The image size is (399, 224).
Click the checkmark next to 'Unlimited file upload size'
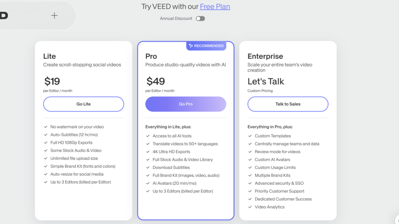(x=45, y=158)
